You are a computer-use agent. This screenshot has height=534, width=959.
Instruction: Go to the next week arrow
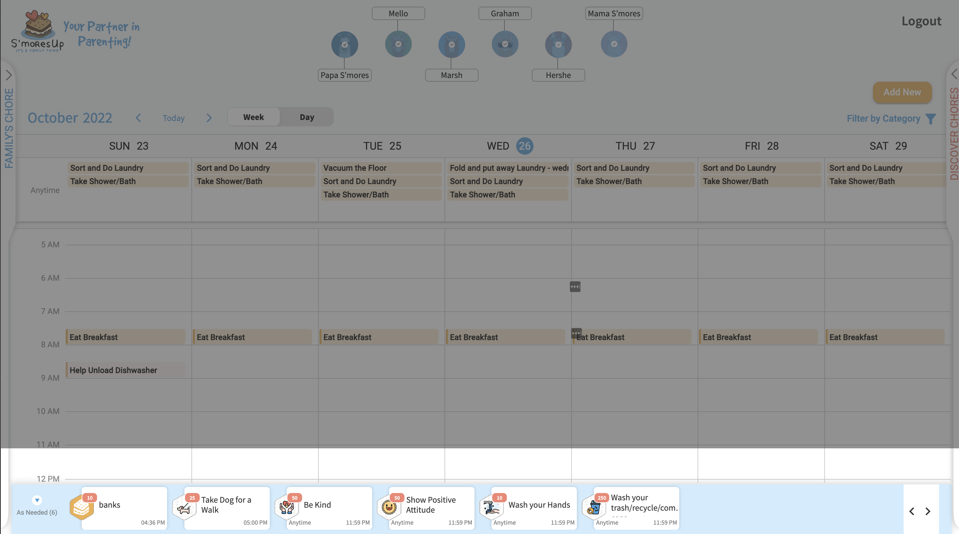[x=209, y=118]
